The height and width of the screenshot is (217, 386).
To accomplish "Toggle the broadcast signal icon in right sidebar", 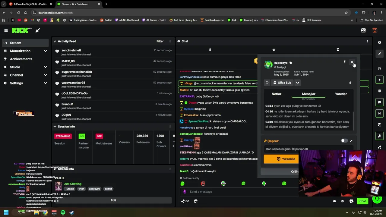I will [x=380, y=113].
